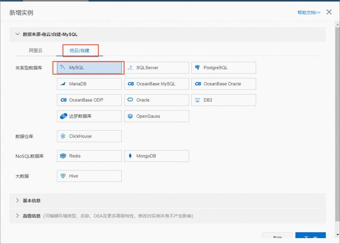Screen dimensions: 340x244
Task: Switch to the 阿里云 tab
Action: (36, 51)
